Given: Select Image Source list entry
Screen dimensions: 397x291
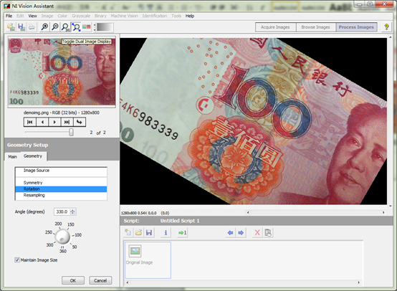Looking at the screenshot, I should [61, 171].
